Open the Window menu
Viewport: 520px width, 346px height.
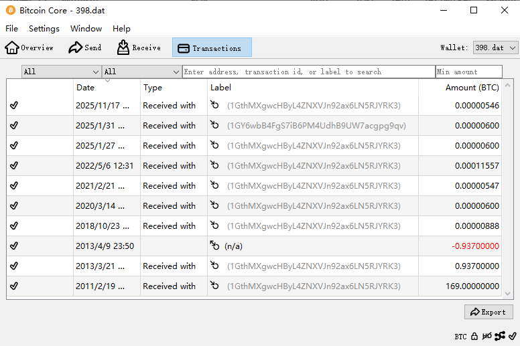86,29
